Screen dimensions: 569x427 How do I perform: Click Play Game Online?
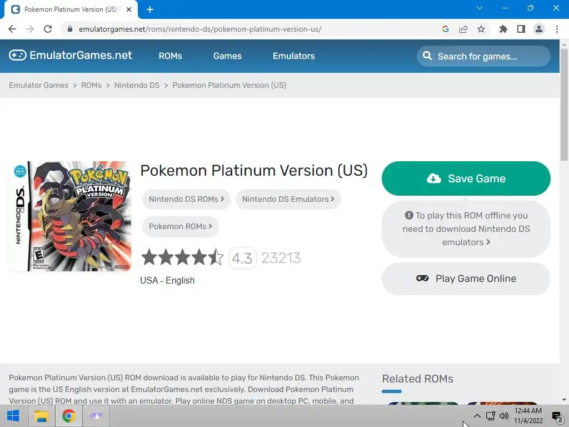coord(466,279)
